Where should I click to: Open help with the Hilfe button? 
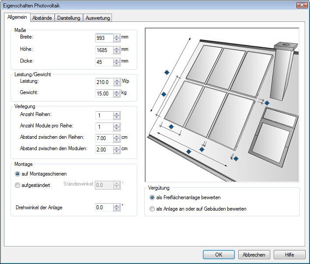[x=289, y=254]
